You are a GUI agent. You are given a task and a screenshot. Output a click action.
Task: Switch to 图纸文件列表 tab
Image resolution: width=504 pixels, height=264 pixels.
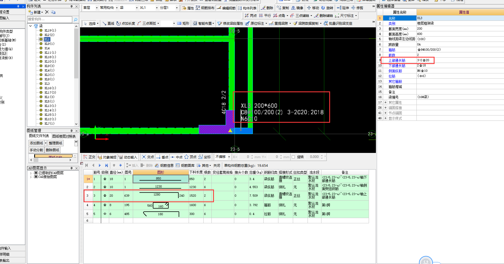coord(39,136)
